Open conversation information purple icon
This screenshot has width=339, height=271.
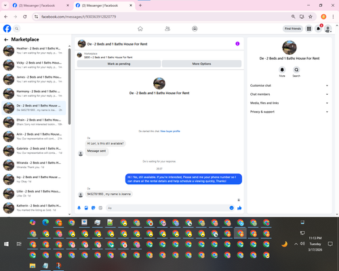(x=237, y=43)
